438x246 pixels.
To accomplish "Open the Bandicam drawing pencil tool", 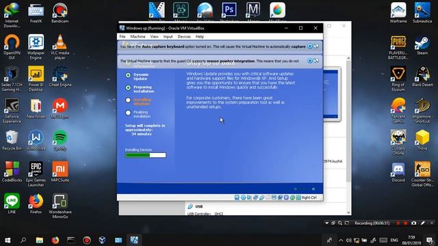I will [423, 223].
